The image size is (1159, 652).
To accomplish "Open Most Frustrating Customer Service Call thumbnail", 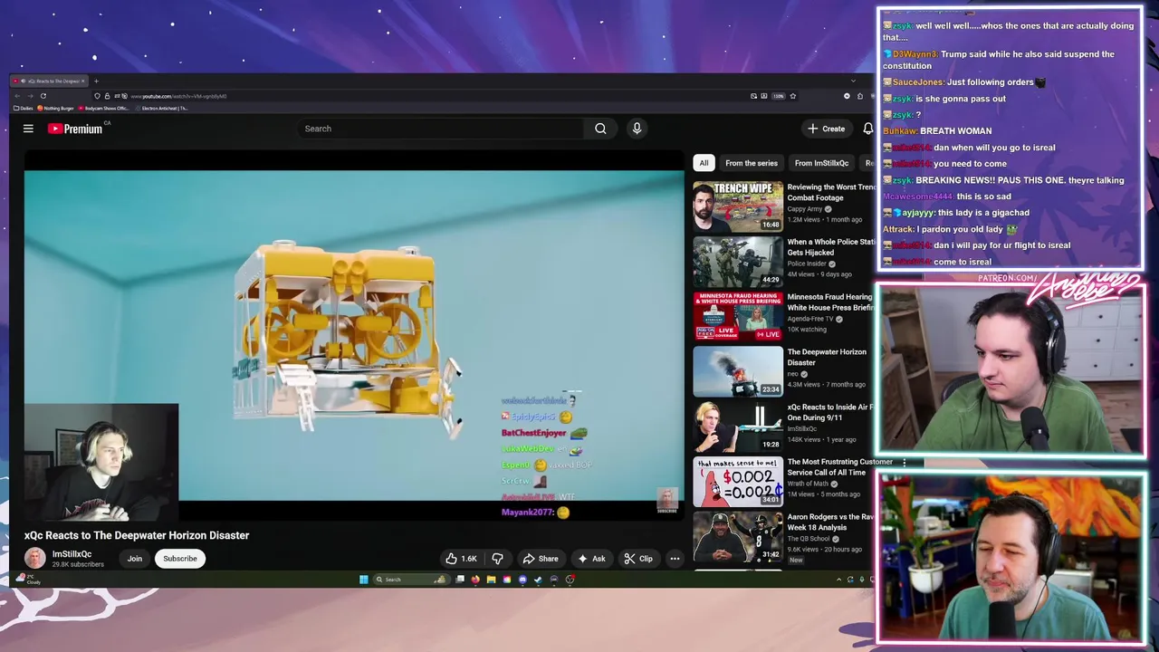I will pos(738,483).
